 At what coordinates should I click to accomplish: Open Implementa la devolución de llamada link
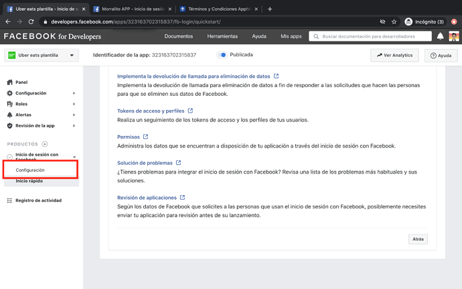point(194,76)
